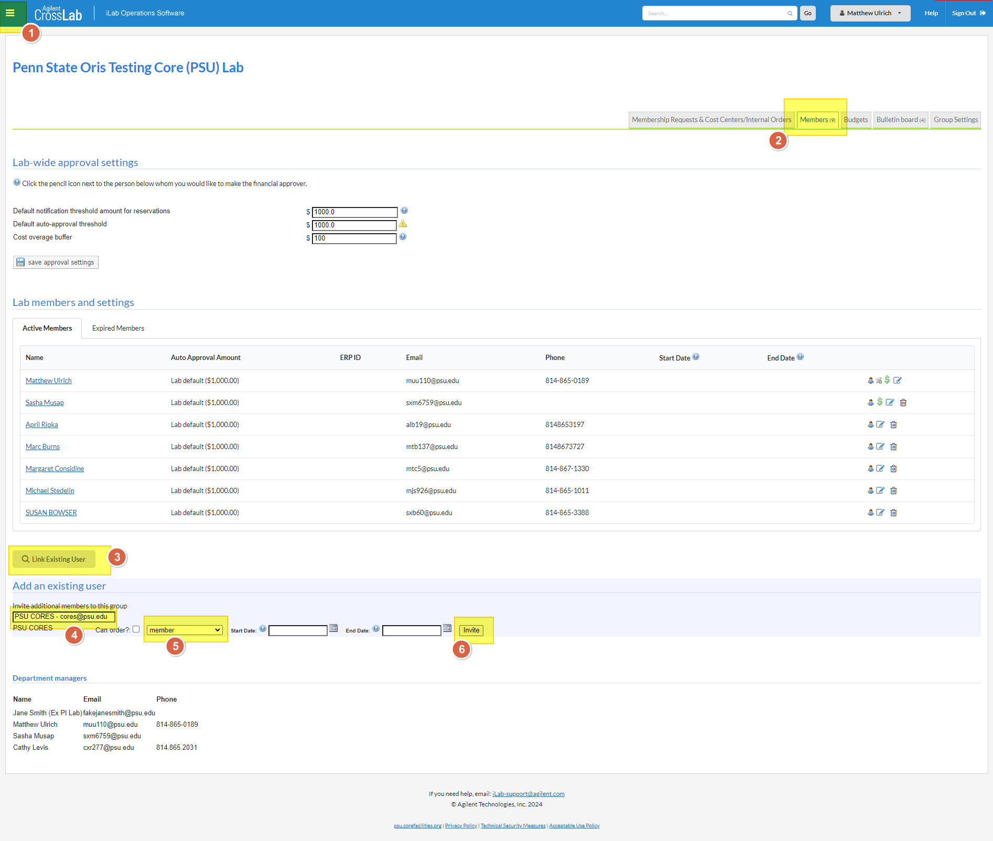Click the Default notification threshold amount field
993x841 pixels.
tap(355, 212)
